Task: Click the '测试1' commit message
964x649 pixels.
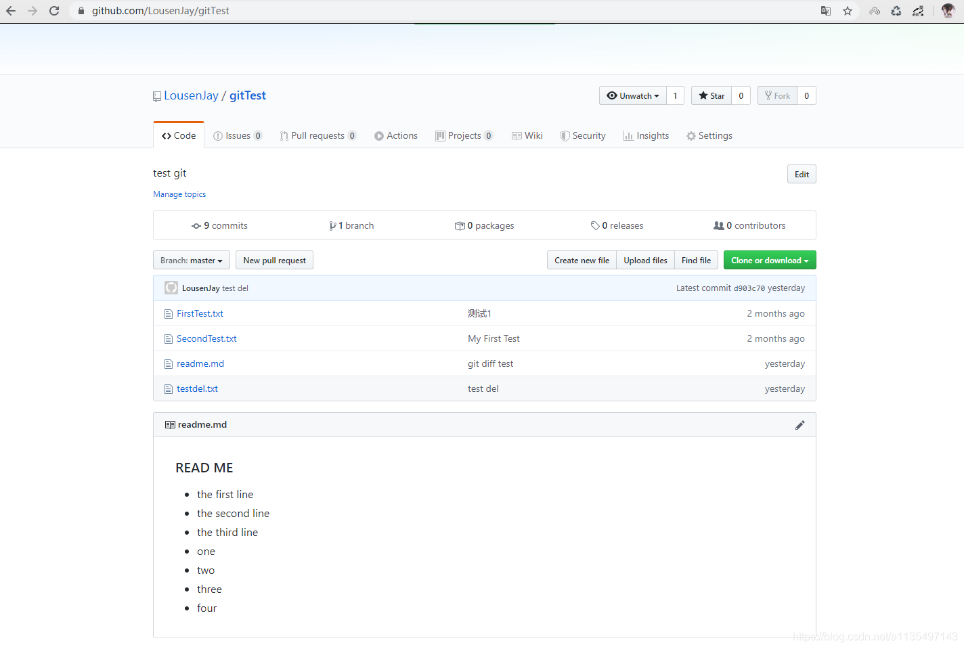Action: (479, 314)
